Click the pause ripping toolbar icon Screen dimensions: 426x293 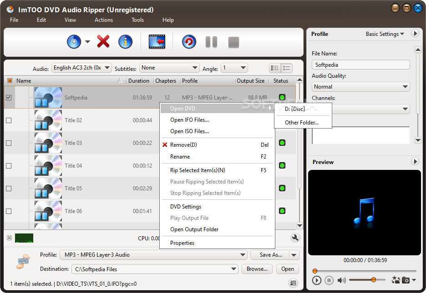click(x=211, y=42)
